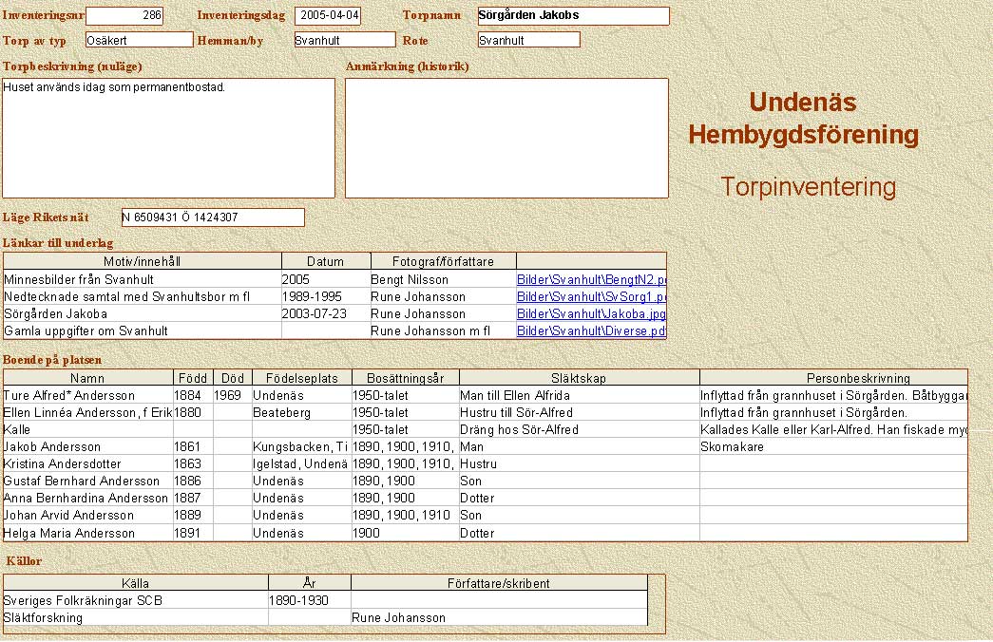This screenshot has width=993, height=642.
Task: Click the Namn column header in Boende table
Action: coord(87,378)
